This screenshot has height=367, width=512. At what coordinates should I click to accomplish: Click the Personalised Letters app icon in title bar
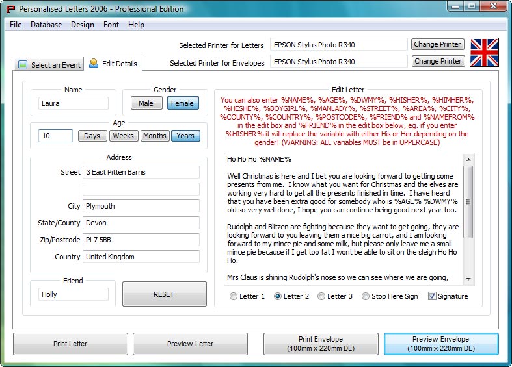(x=11, y=9)
